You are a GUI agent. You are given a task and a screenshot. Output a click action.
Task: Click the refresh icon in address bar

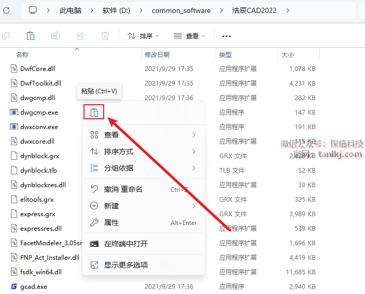point(6,10)
